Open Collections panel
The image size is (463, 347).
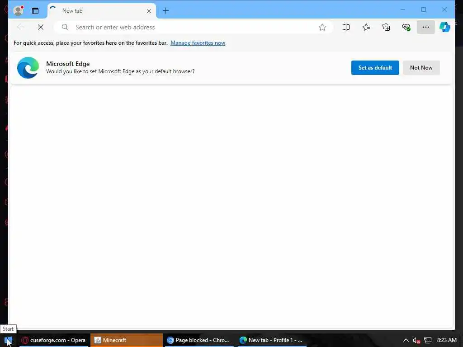[x=386, y=27]
